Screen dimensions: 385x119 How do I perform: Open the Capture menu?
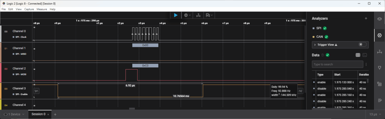(29, 9)
